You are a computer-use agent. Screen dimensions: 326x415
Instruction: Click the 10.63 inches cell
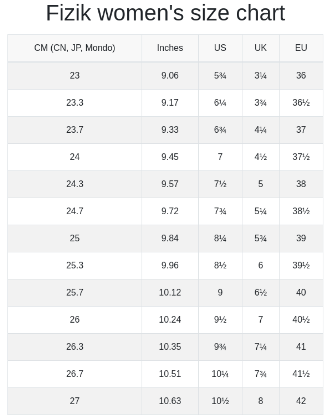[x=170, y=401]
